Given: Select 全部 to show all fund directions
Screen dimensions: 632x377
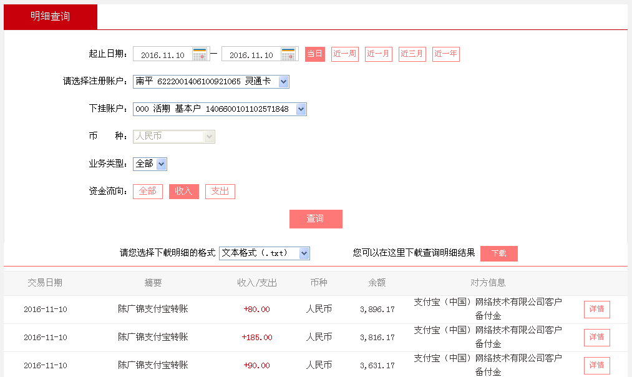Looking at the screenshot, I should (x=147, y=191).
